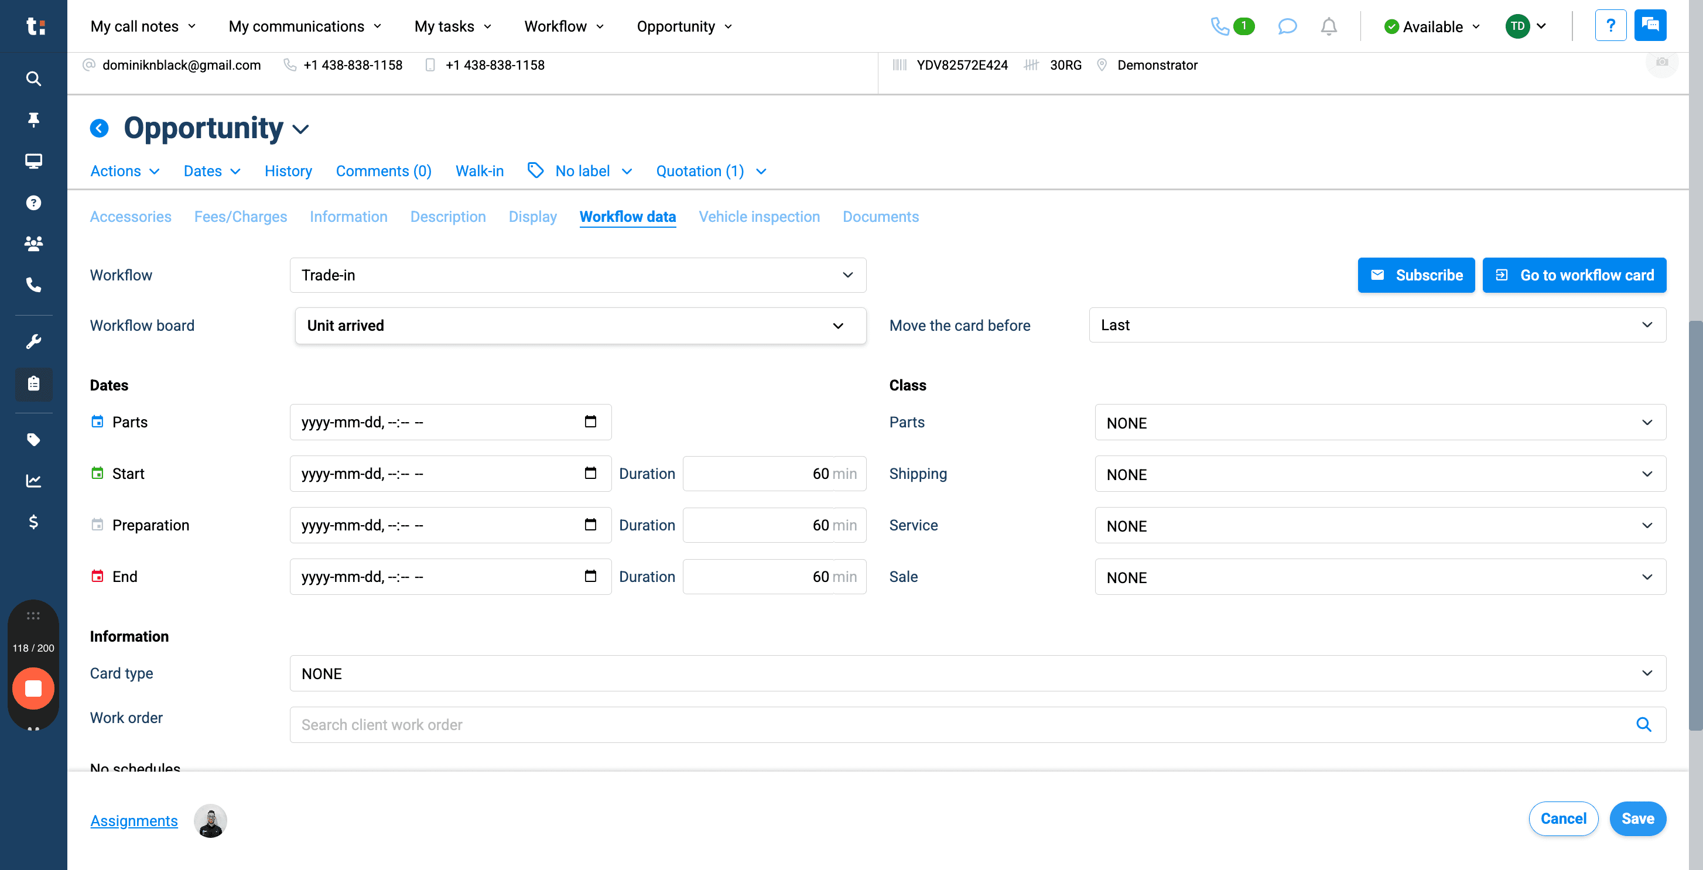This screenshot has height=870, width=1703.
Task: Open the Shipping class dropdown
Action: tap(1380, 474)
